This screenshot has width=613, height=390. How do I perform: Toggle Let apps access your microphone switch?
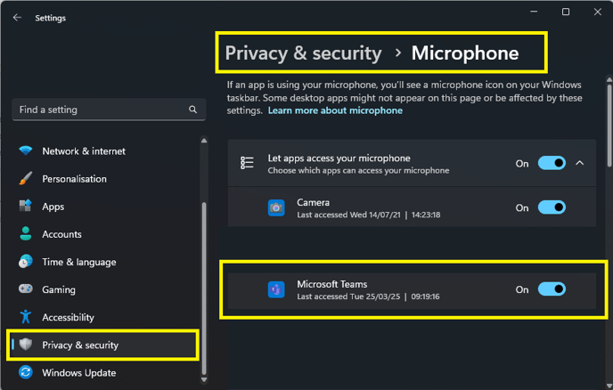[x=552, y=163]
